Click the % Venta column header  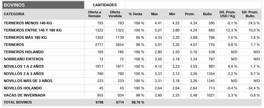pyautogui.click(x=135, y=14)
